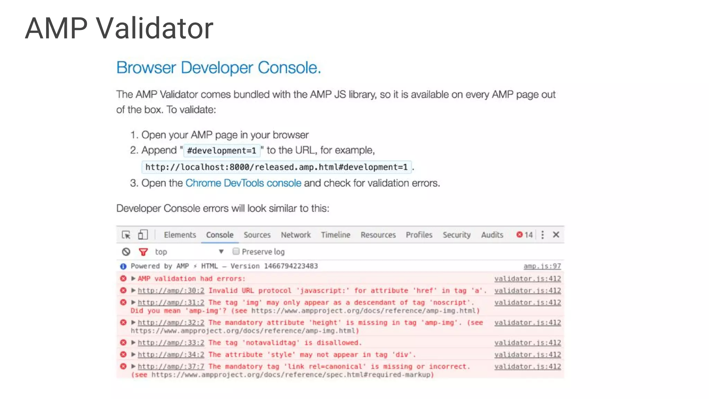The image size is (709, 399).
Task: Expand the AMP validation had errors entry
Action: 133,278
